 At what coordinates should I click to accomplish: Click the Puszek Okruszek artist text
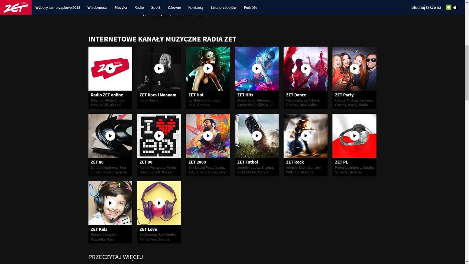coord(104,234)
